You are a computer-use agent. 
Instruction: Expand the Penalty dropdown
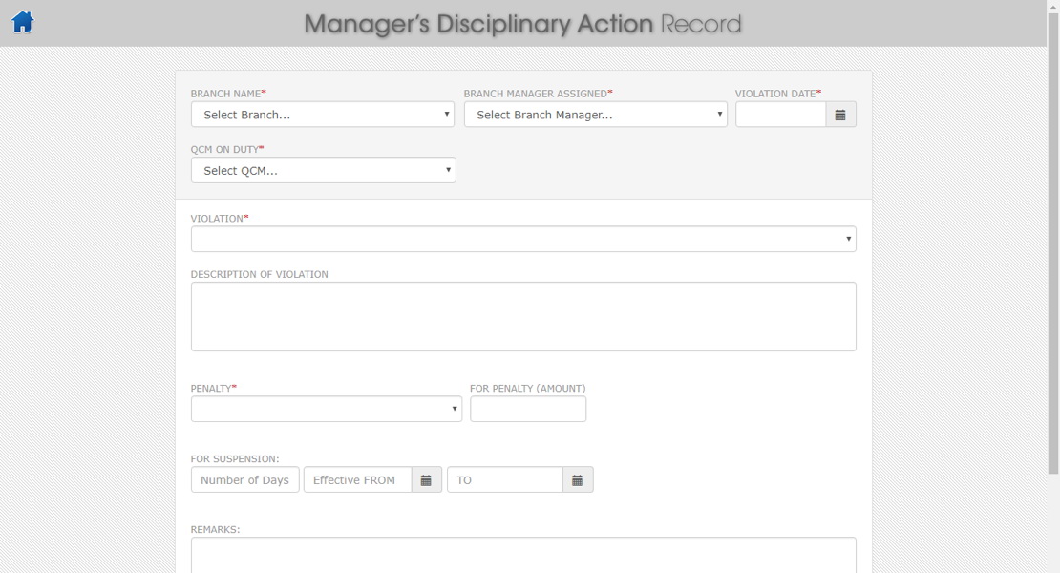point(326,409)
